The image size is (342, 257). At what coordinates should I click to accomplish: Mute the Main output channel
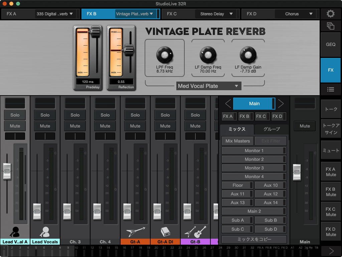[x=305, y=126]
